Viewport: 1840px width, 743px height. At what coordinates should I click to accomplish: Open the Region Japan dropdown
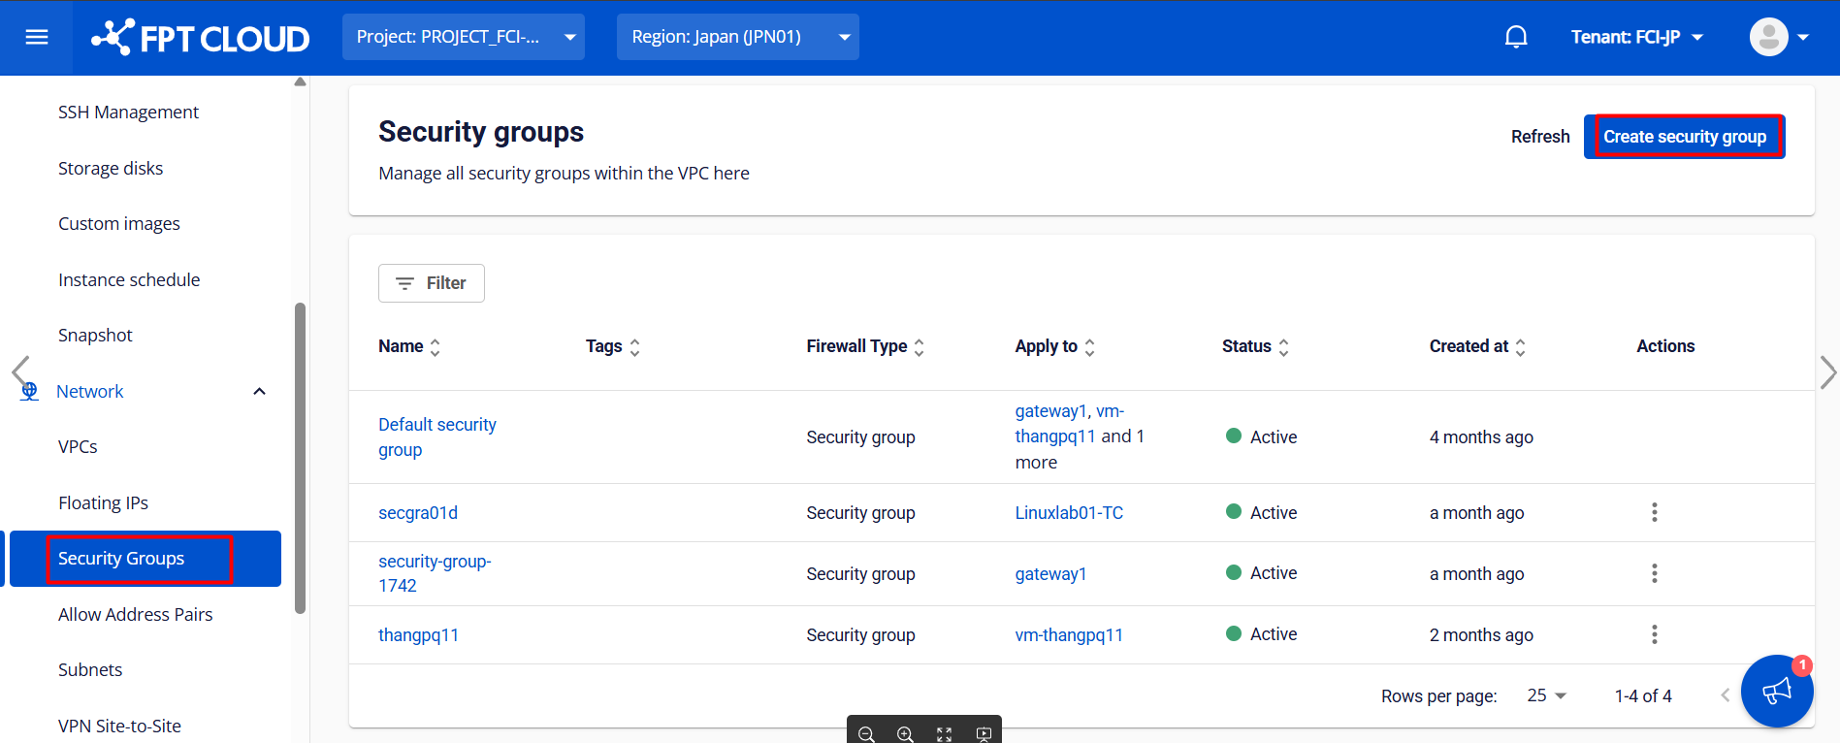click(x=737, y=37)
